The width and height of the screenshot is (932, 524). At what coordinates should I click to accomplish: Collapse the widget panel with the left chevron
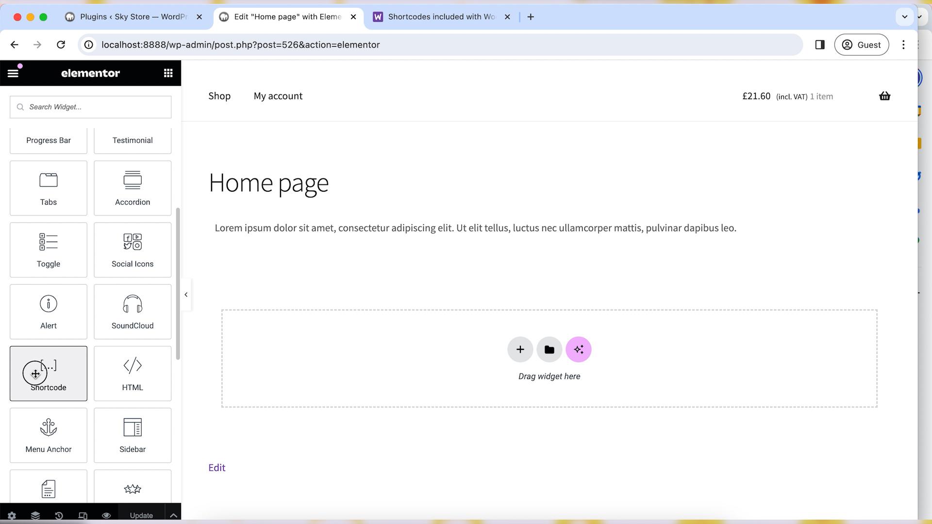click(x=186, y=295)
